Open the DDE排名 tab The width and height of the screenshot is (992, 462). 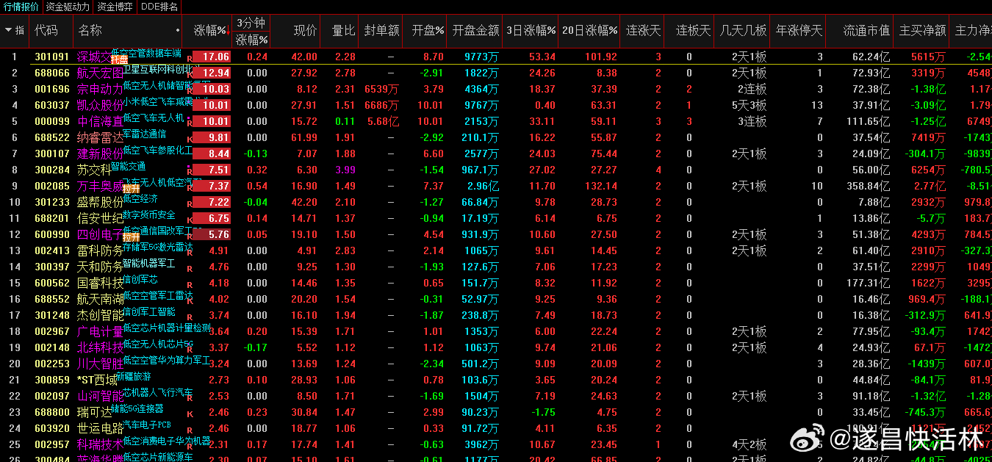tap(159, 7)
